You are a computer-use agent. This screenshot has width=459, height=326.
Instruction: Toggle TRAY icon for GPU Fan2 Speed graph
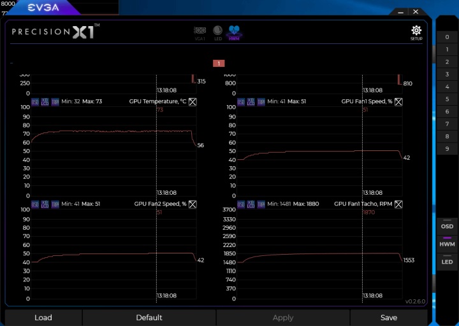[x=55, y=204]
